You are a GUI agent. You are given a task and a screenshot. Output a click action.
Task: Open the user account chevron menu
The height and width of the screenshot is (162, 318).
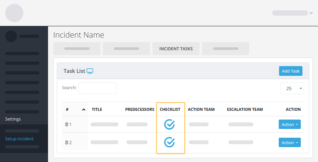pyautogui.click(x=311, y=13)
